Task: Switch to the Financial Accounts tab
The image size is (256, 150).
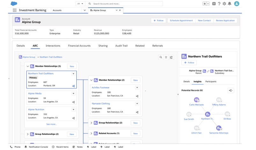Action: (79, 46)
